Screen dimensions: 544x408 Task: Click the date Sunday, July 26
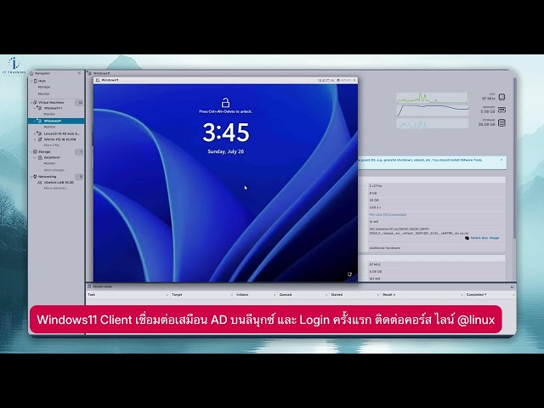[x=226, y=151]
